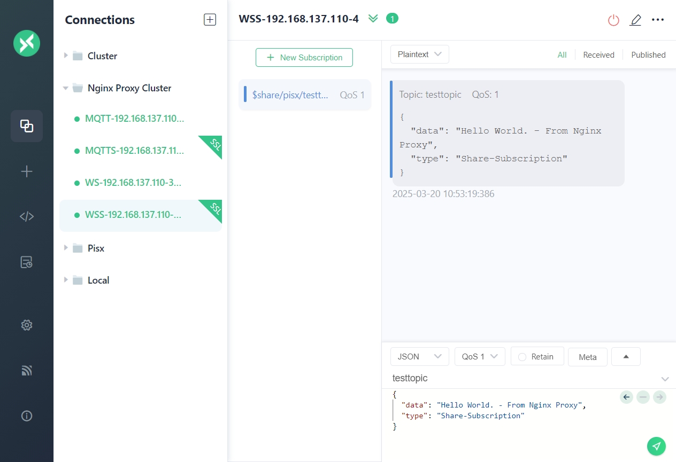Image resolution: width=676 pixels, height=462 pixels.
Task: Click the Meta button
Action: click(x=587, y=357)
